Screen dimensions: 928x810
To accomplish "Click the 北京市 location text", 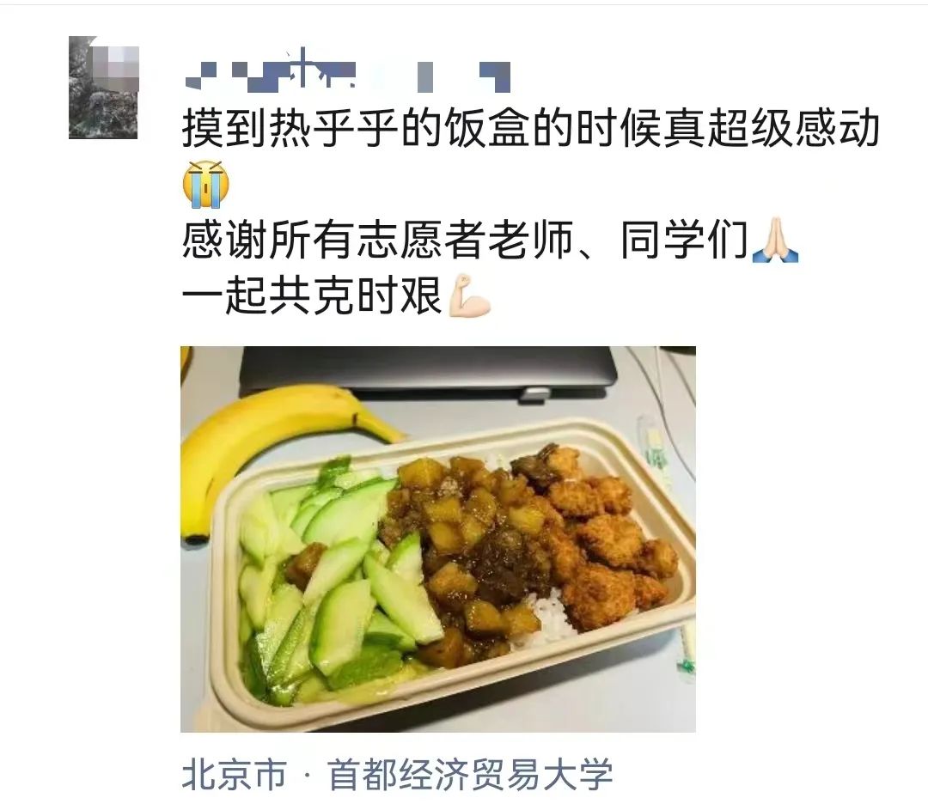I will [x=235, y=774].
